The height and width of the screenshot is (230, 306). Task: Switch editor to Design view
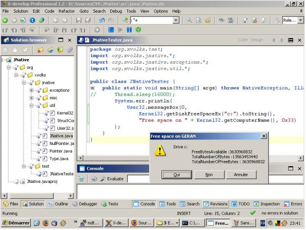257,40
